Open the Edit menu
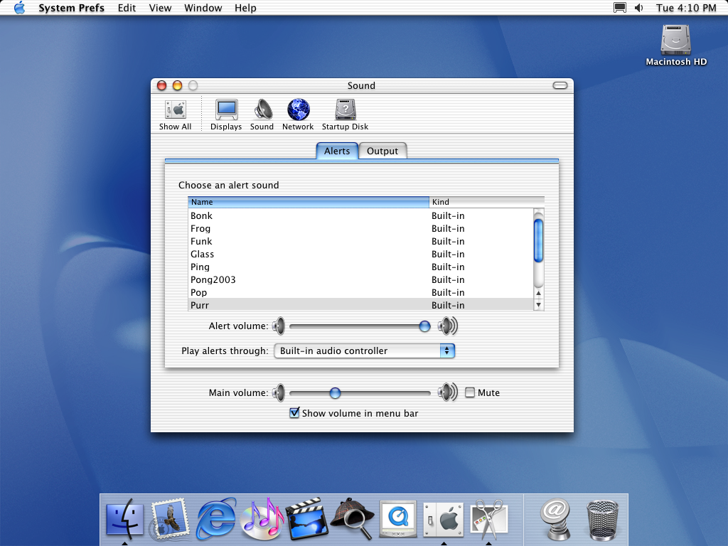 (x=127, y=8)
